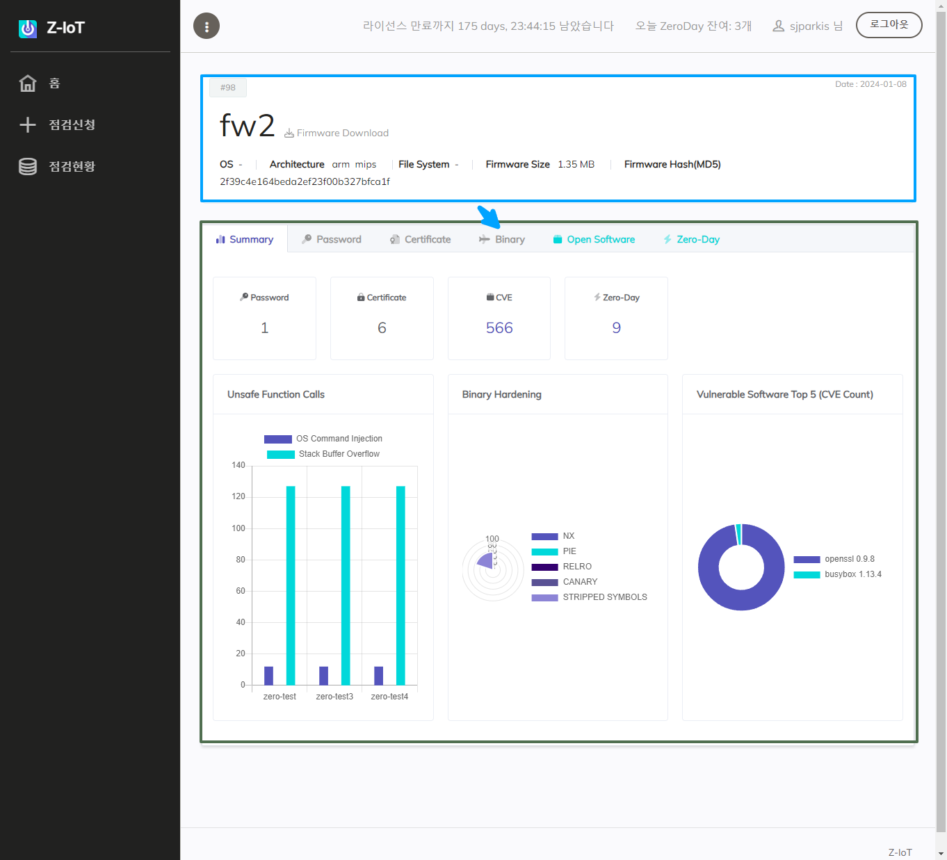Viewport: 947px width, 860px height.
Task: Toggle OS Command Injection legend item
Action: click(x=323, y=439)
